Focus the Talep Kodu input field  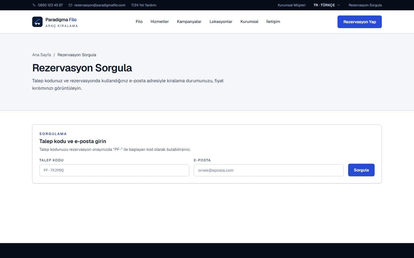click(x=114, y=170)
